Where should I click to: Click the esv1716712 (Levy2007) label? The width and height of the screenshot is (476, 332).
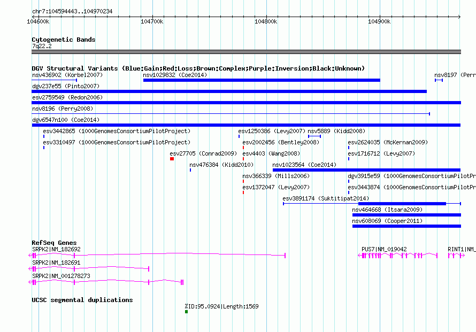(381, 153)
